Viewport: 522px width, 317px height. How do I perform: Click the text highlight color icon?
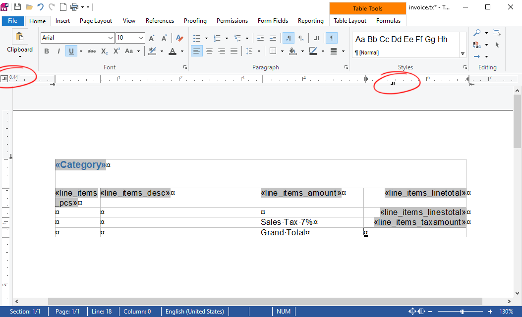click(152, 51)
